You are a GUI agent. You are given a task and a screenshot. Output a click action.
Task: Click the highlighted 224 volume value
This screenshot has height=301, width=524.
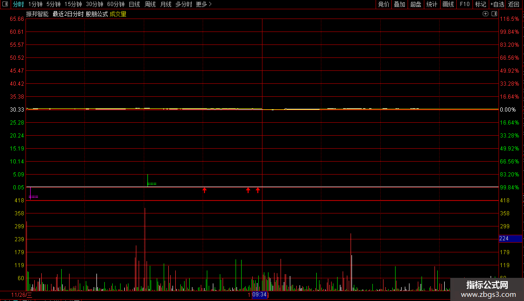point(510,238)
